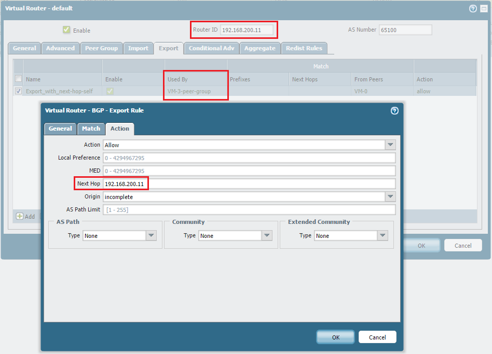Cancel the Export Rule dialog
492x354 pixels.
tap(377, 337)
